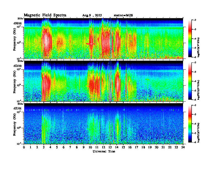The width and height of the screenshot is (218, 169).
Task: Click the -2 tick on dH/dt colorbar
Action: coord(195,20)
